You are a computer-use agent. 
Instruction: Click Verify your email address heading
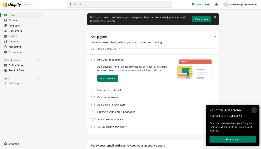tap(128, 146)
